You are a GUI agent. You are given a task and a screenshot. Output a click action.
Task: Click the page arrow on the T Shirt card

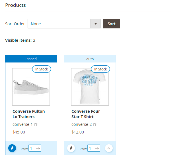click(x=97, y=148)
